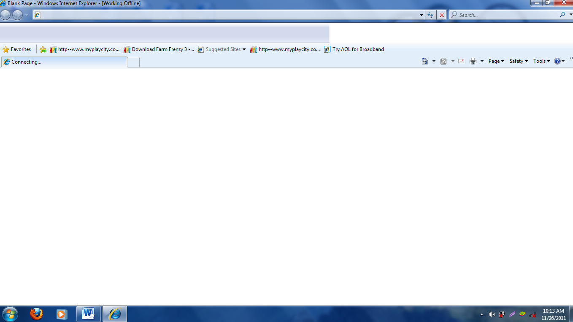The width and height of the screenshot is (573, 322).
Task: Expand the address bar autocomplete dropdown arrow
Action: click(x=421, y=15)
